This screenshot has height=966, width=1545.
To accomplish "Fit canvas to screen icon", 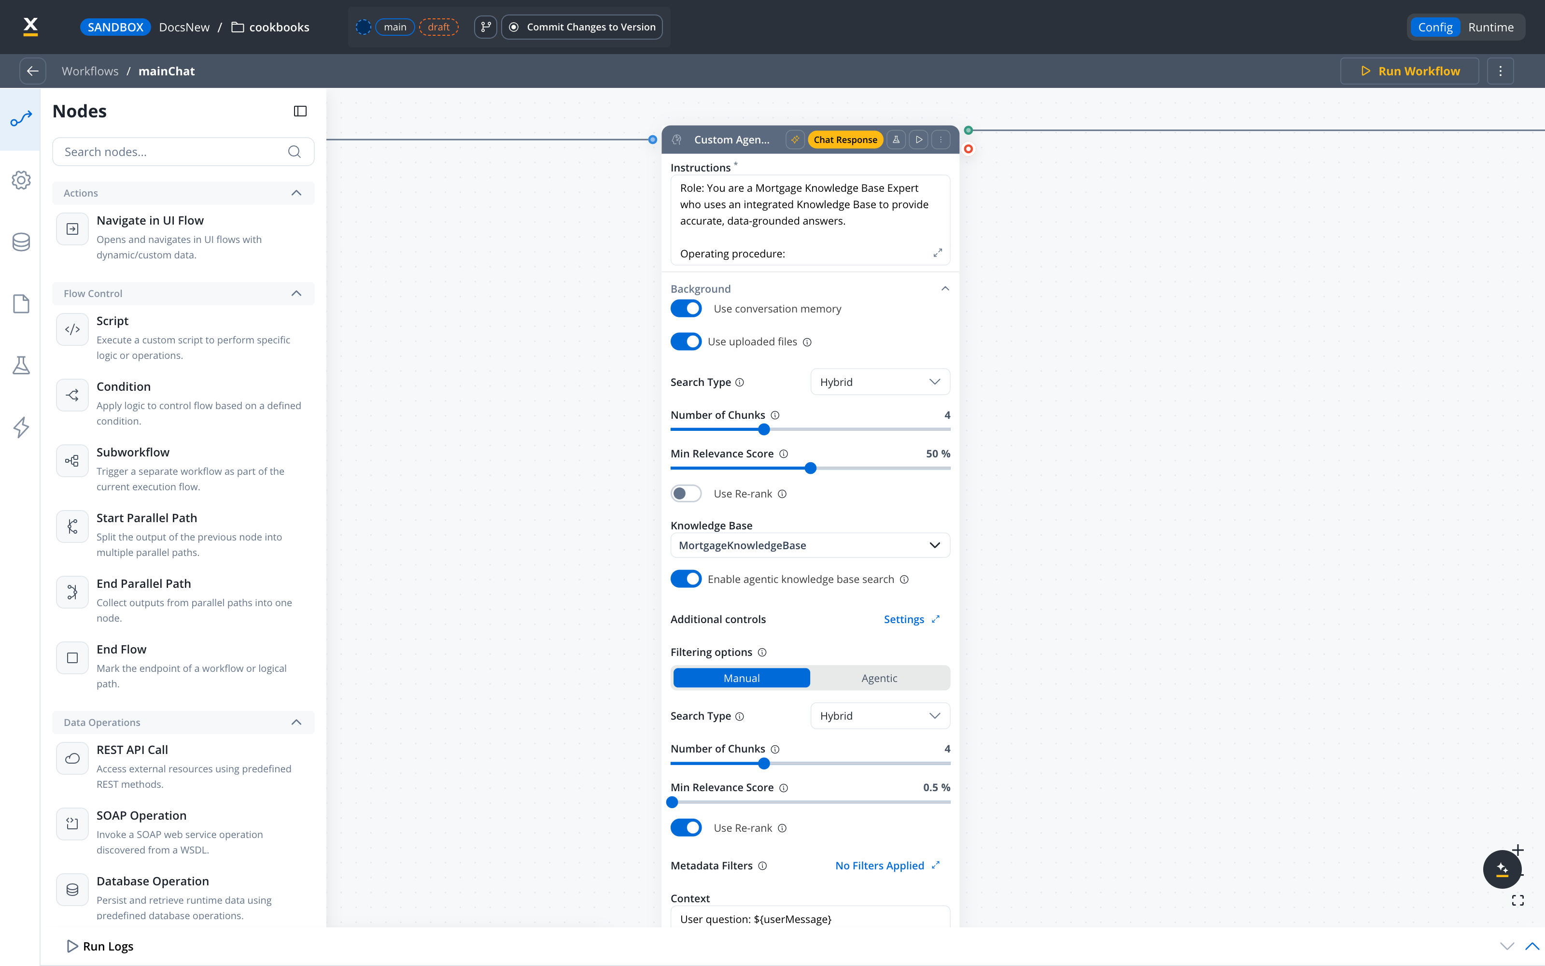I will pos(1517,900).
